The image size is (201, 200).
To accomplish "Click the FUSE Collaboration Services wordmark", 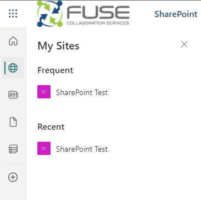I will (98, 15).
